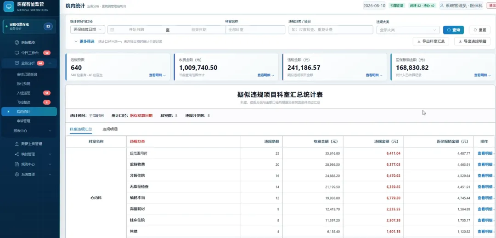
Task: Click the 结束日期 end date field
Action: coord(199,30)
